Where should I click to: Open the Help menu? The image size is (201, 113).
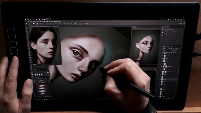click(59, 21)
